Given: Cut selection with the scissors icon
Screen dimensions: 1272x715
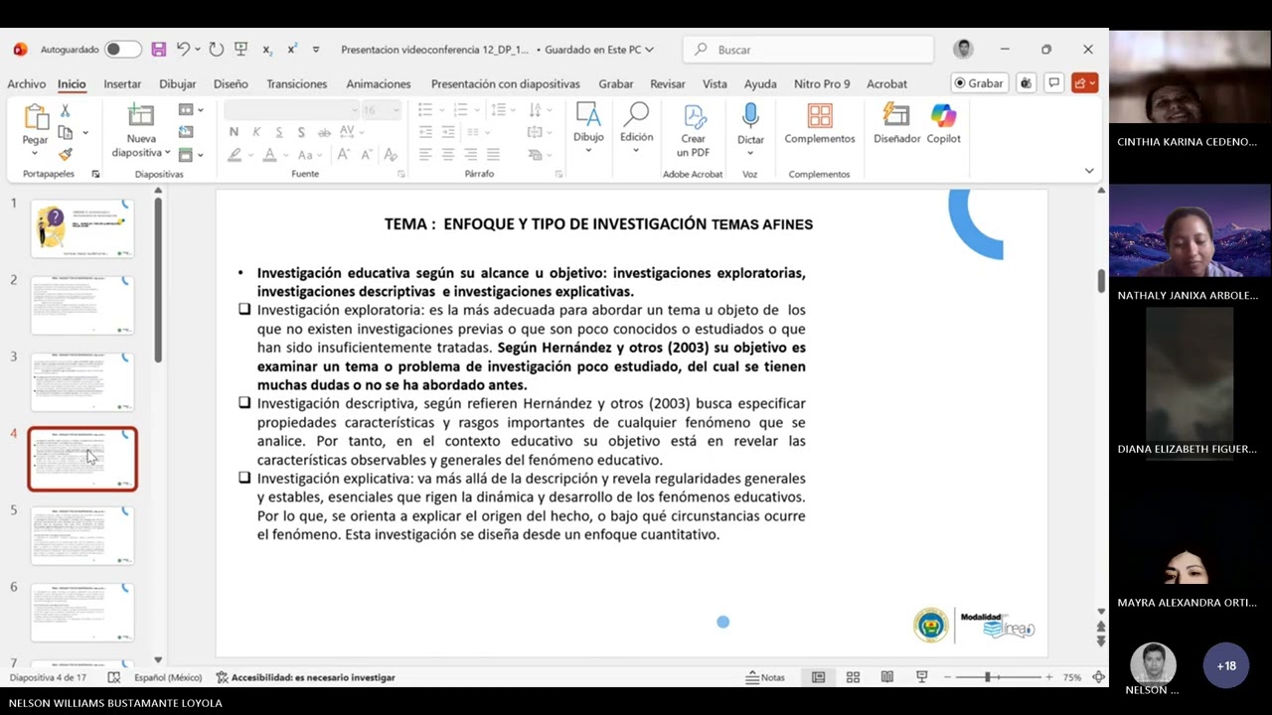Looking at the screenshot, I should [x=65, y=111].
